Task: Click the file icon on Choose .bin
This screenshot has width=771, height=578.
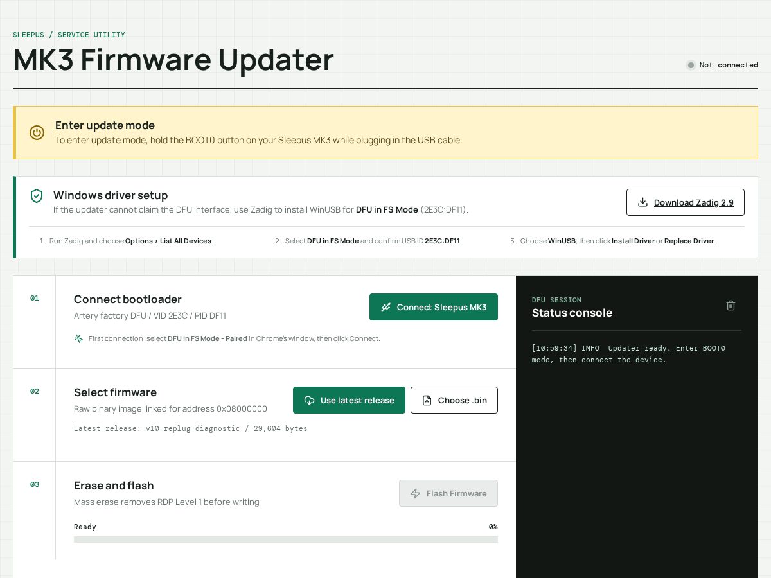Action: (x=427, y=400)
